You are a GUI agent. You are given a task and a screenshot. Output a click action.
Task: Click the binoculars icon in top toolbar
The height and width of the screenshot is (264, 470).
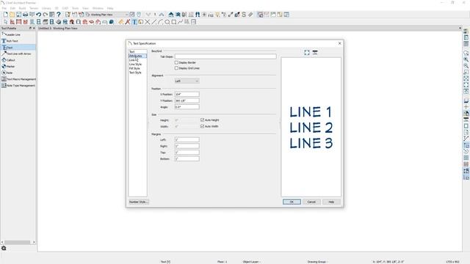pyautogui.click(x=198, y=15)
